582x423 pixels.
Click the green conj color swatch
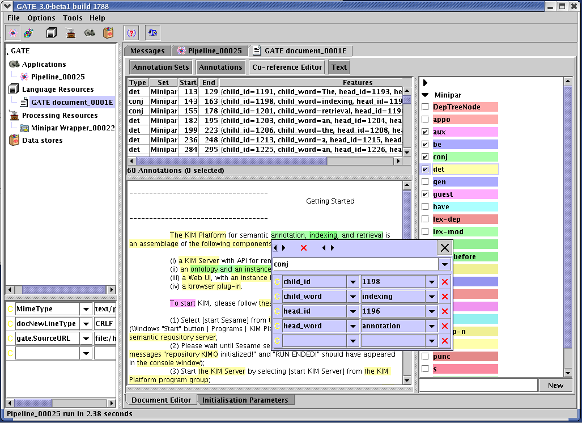click(465, 156)
